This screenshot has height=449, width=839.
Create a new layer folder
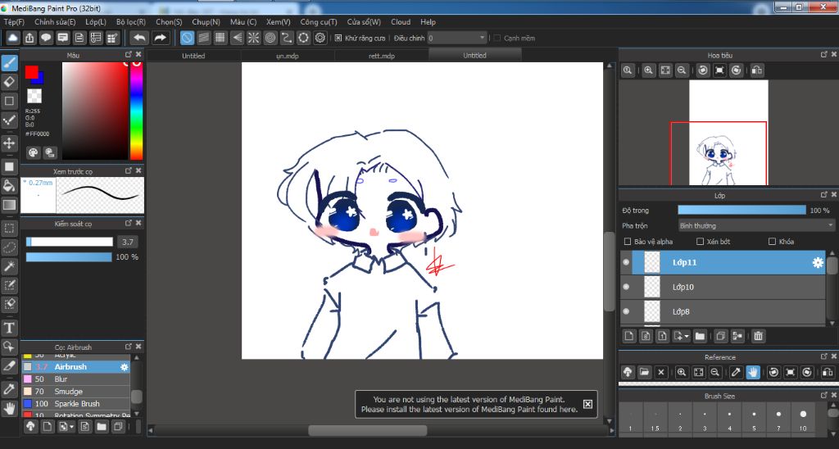pos(700,336)
